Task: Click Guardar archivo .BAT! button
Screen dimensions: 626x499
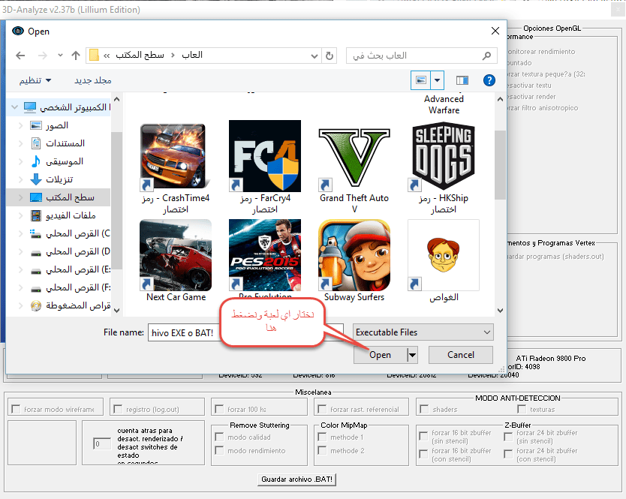Action: [296, 479]
